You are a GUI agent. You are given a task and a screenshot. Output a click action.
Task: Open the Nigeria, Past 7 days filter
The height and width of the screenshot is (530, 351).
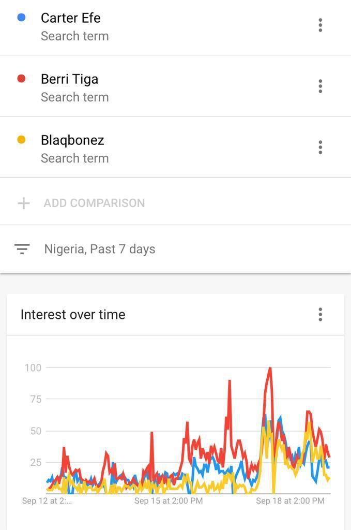(x=98, y=249)
